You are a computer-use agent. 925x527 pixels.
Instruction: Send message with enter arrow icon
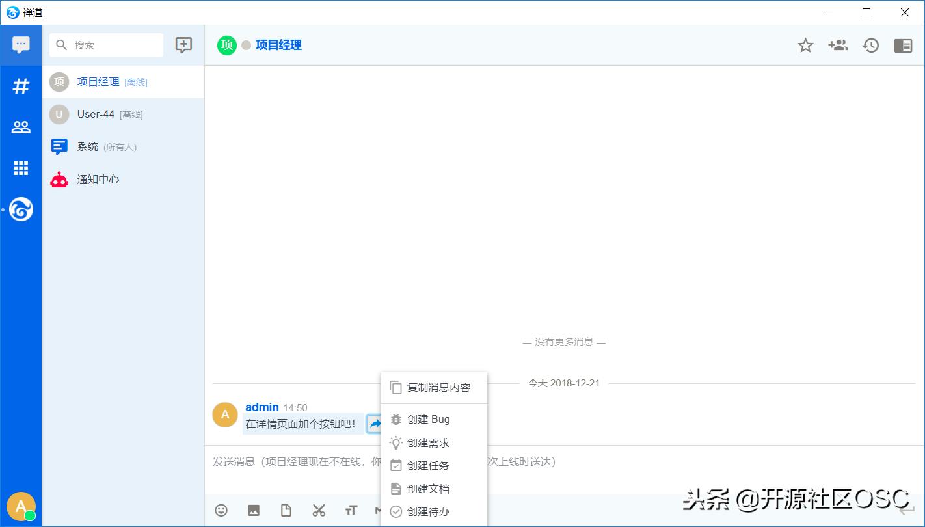click(x=907, y=511)
